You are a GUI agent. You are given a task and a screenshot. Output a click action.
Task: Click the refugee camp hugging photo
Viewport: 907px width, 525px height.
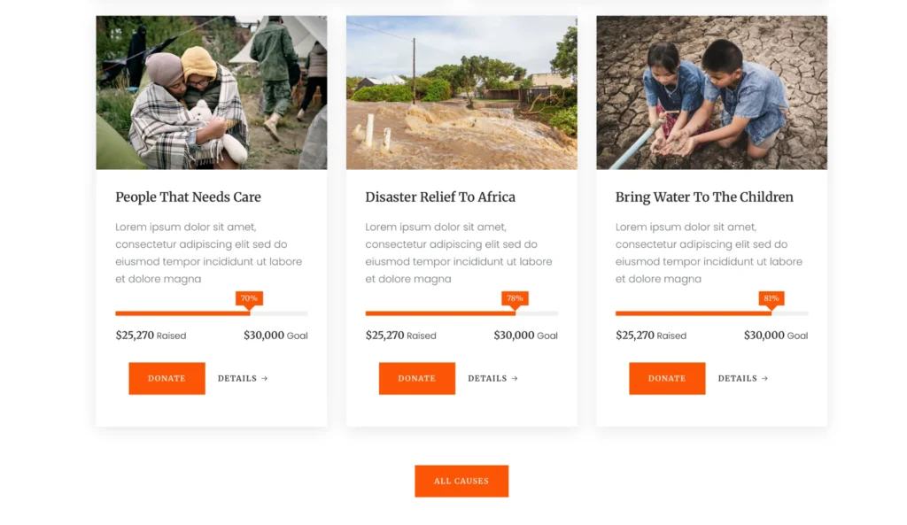point(211,92)
